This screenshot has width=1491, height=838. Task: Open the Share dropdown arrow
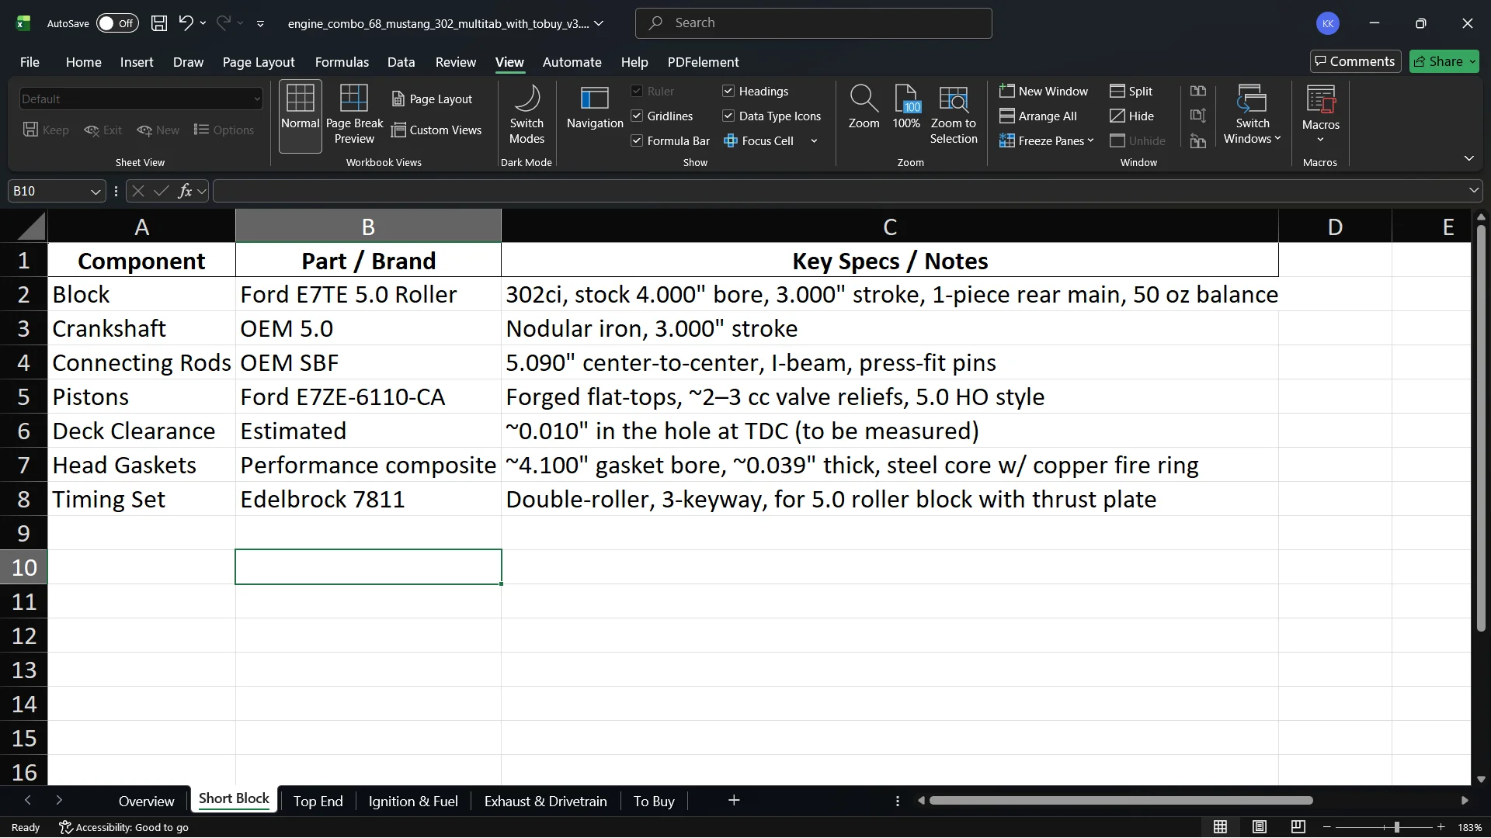click(x=1472, y=61)
